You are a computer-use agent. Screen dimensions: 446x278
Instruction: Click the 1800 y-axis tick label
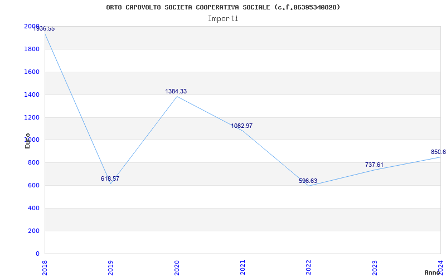tap(32, 49)
